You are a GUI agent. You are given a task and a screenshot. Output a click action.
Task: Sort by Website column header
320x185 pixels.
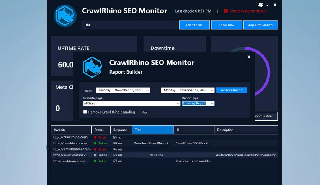tap(71, 130)
